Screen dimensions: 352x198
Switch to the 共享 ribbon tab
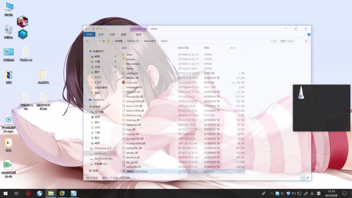point(112,35)
